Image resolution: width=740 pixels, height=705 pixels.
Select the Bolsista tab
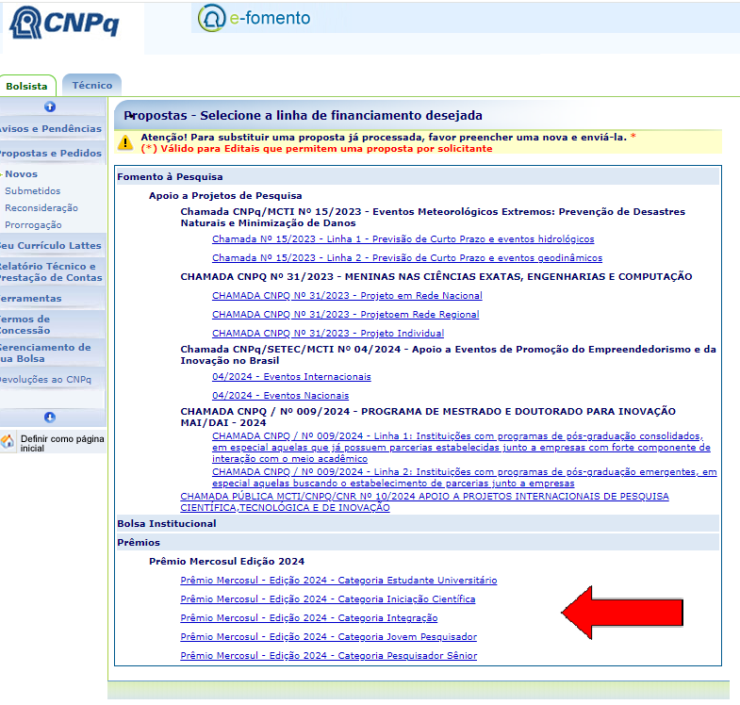click(26, 86)
